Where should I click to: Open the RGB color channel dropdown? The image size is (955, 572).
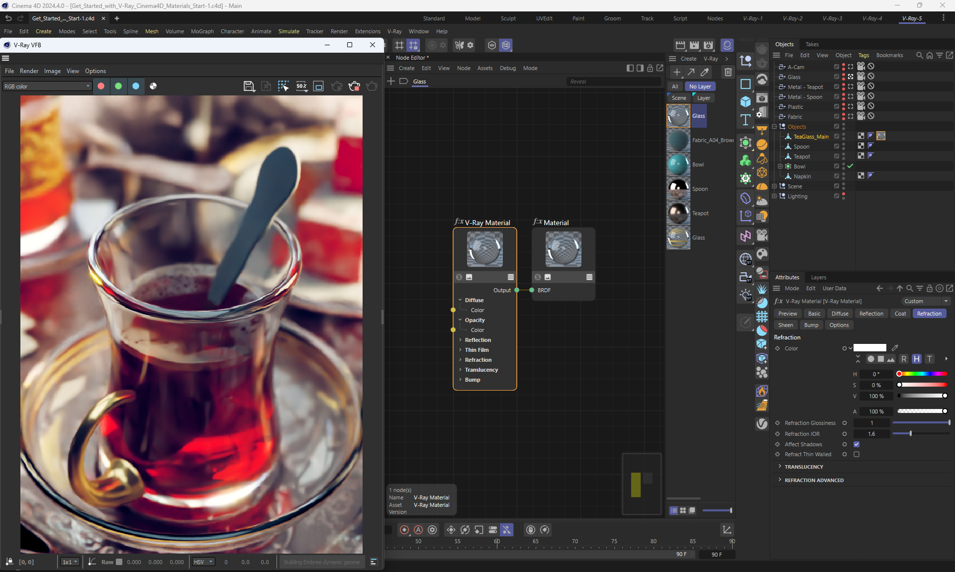pyautogui.click(x=47, y=86)
